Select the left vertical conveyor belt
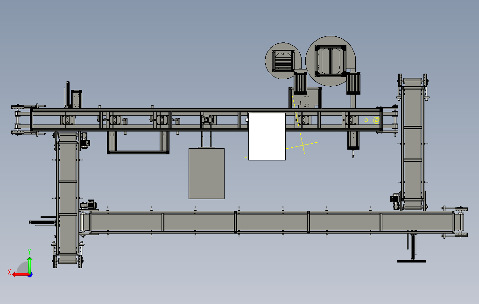Image resolution: width=479 pixels, height=304 pixels. (68, 198)
